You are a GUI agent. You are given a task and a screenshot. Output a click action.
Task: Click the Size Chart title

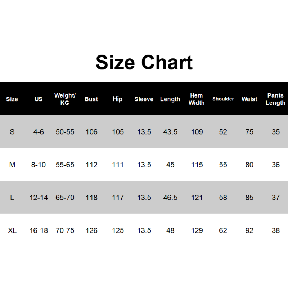click(x=144, y=62)
